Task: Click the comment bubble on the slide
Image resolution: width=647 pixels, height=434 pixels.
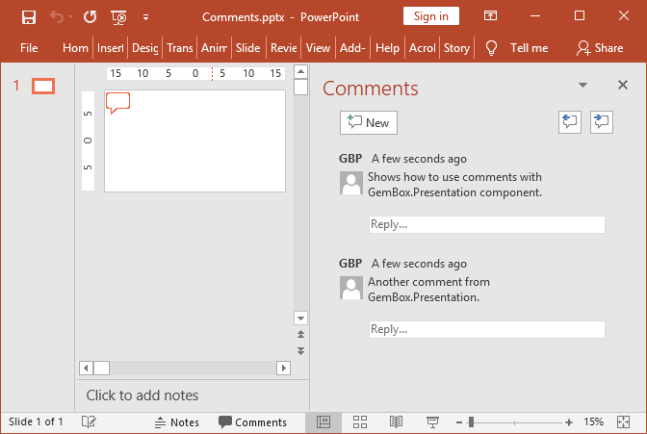Action: (117, 102)
